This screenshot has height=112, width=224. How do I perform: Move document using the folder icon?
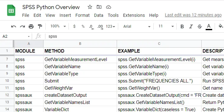point(99,7)
